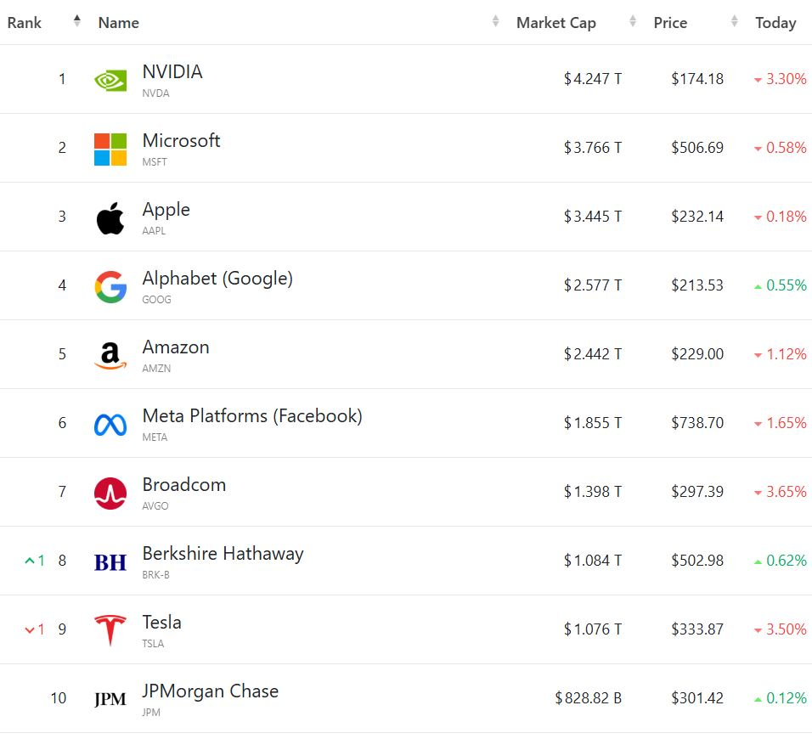Click the Today column header
The width and height of the screenshot is (812, 739).
[775, 23]
